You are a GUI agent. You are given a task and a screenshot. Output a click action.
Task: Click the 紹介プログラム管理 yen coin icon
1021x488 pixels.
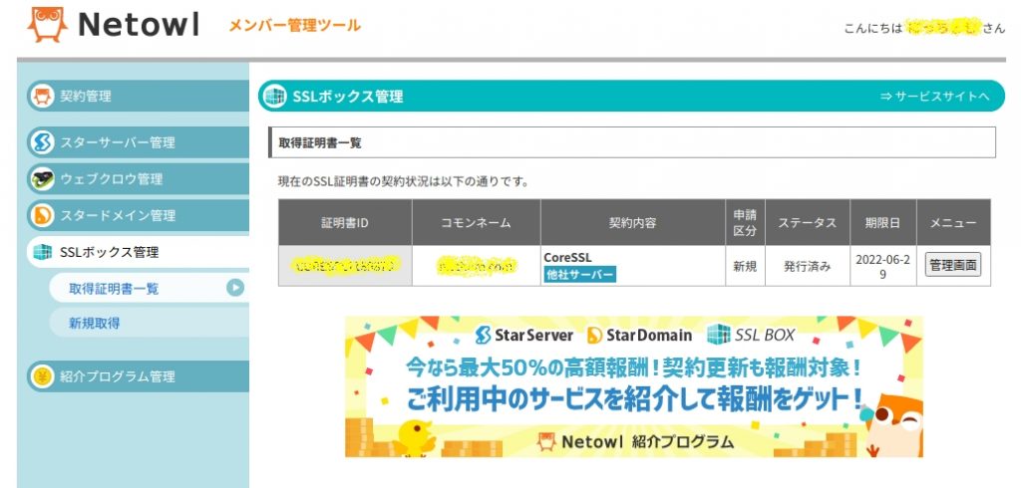pos(42,376)
